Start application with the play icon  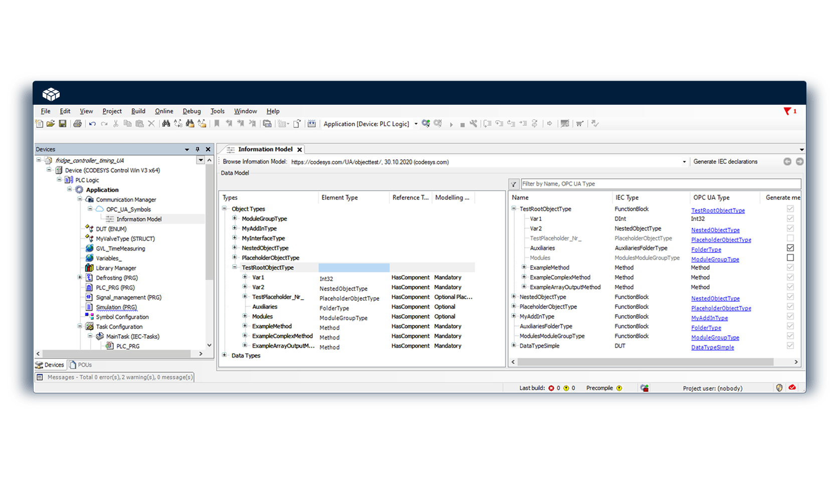(x=451, y=124)
